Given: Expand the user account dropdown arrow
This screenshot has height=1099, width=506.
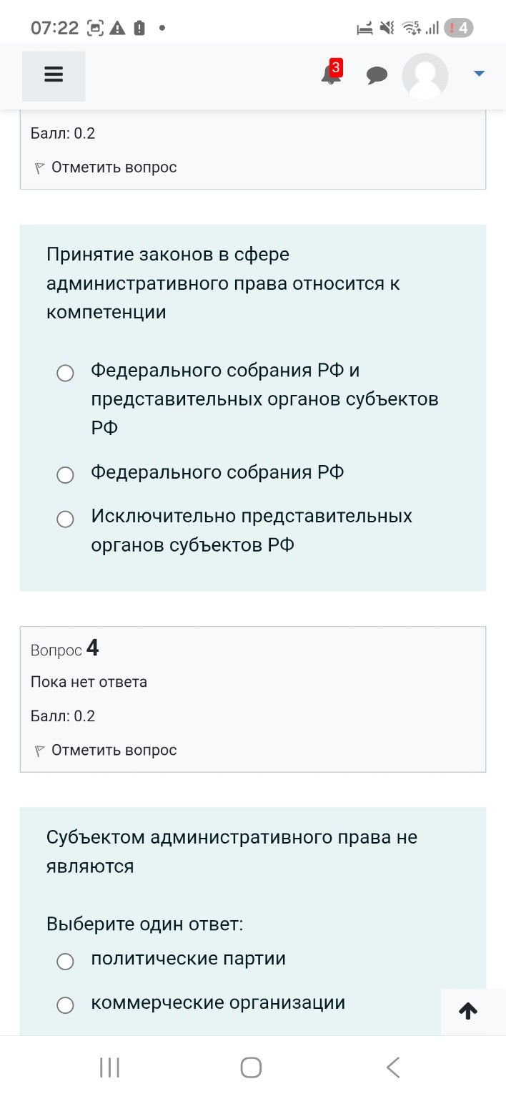Looking at the screenshot, I should (478, 72).
